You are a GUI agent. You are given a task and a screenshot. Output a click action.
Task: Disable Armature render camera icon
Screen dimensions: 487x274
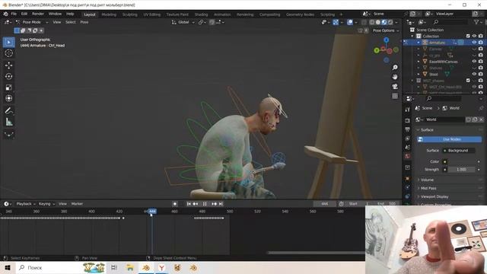(x=481, y=43)
